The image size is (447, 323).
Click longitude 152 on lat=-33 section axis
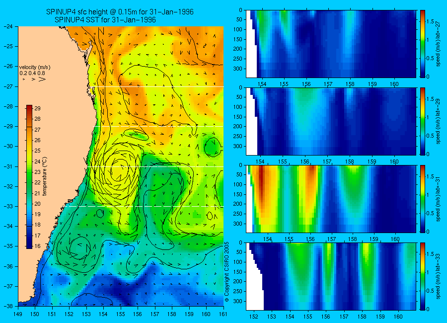pyautogui.click(x=253, y=317)
